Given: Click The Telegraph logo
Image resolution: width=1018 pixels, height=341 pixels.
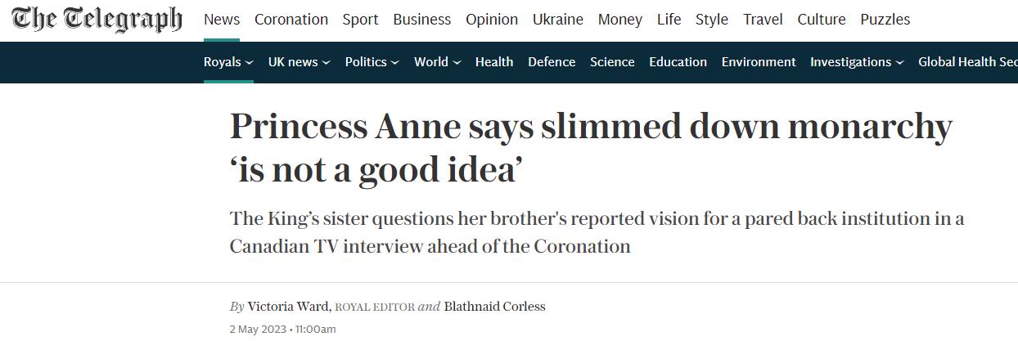Looking at the screenshot, I should [97, 20].
